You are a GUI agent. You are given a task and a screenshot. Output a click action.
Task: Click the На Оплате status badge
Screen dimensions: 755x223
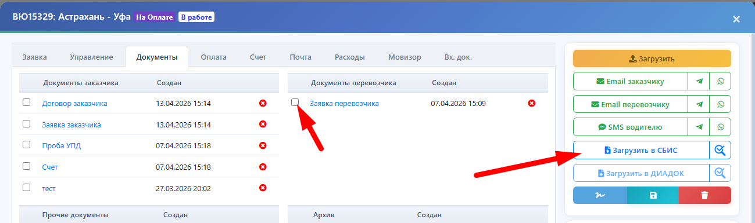[x=155, y=17]
